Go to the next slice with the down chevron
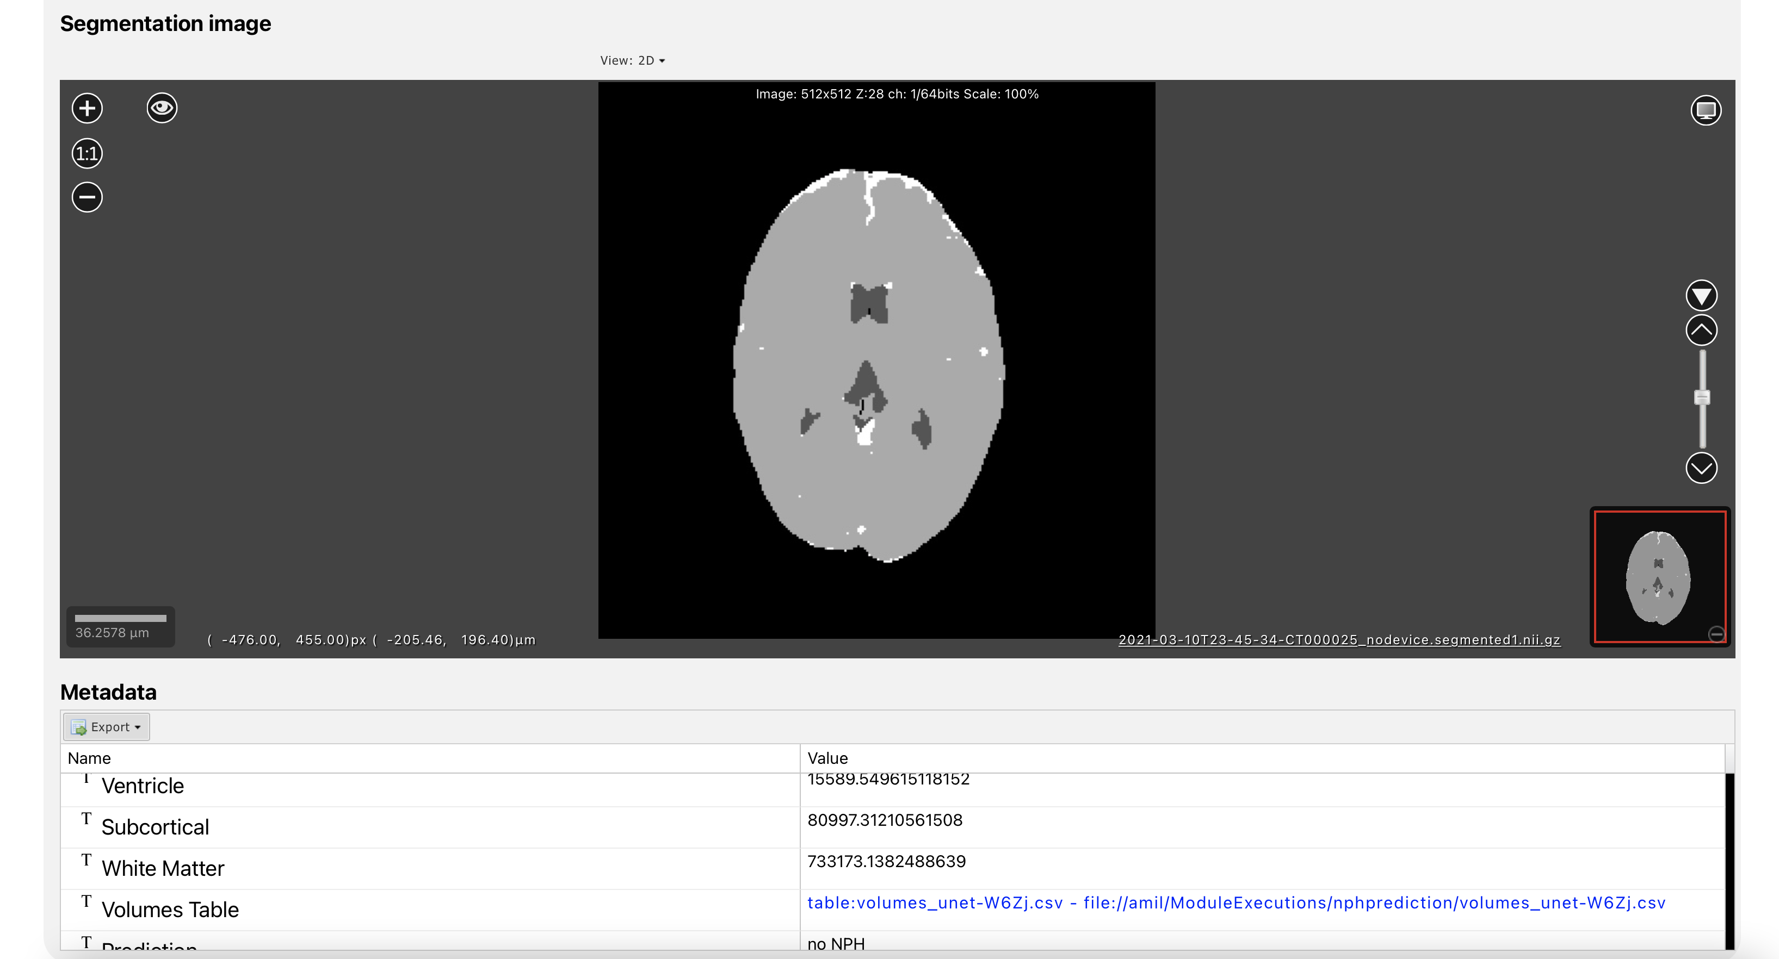 (x=1701, y=469)
